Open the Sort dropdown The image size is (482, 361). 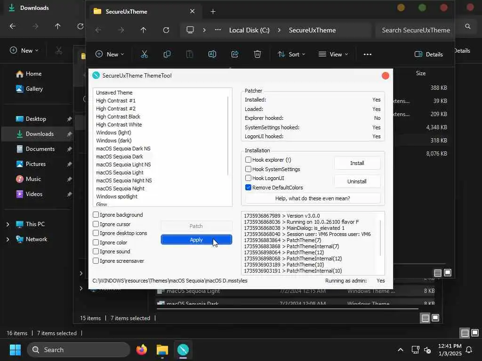pyautogui.click(x=291, y=55)
